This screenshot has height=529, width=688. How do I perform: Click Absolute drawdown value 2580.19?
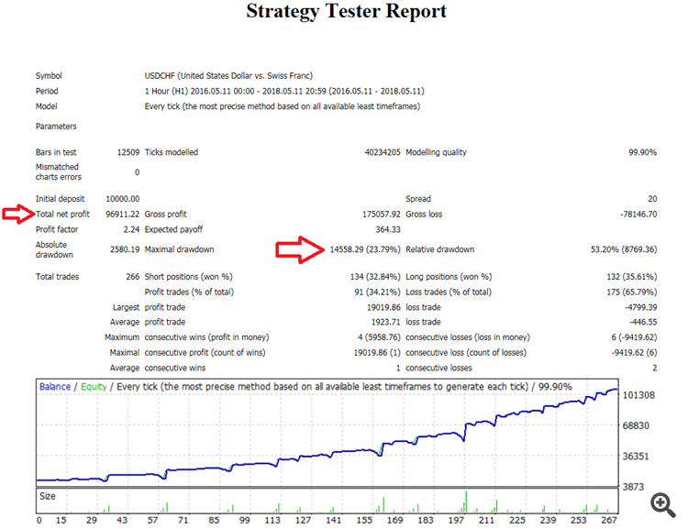(125, 249)
